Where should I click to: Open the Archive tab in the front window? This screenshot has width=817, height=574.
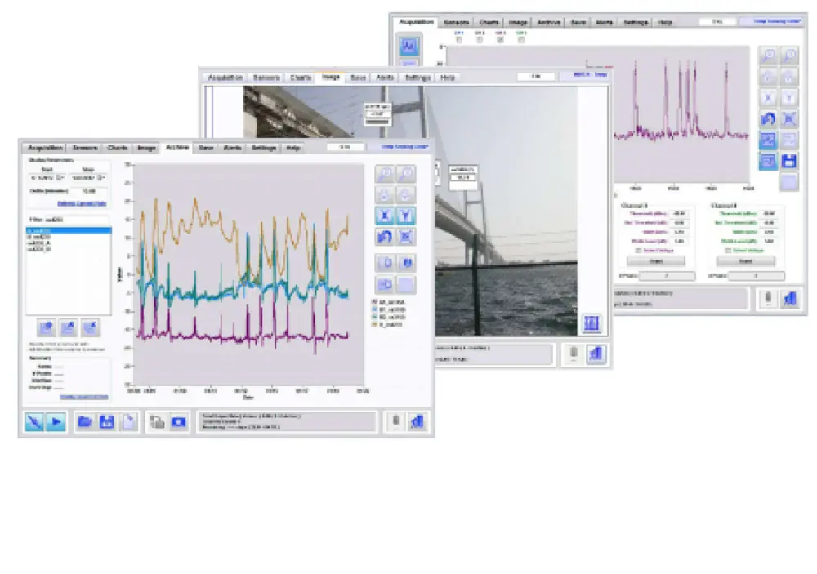[x=176, y=148]
